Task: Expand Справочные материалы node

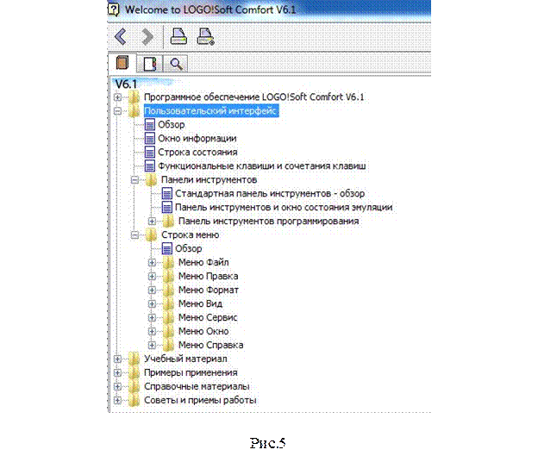Action: (117, 386)
